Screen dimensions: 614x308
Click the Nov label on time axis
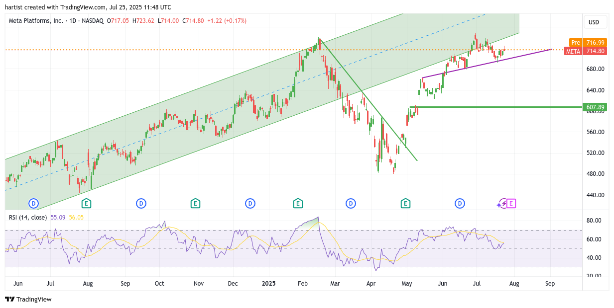[x=199, y=284]
